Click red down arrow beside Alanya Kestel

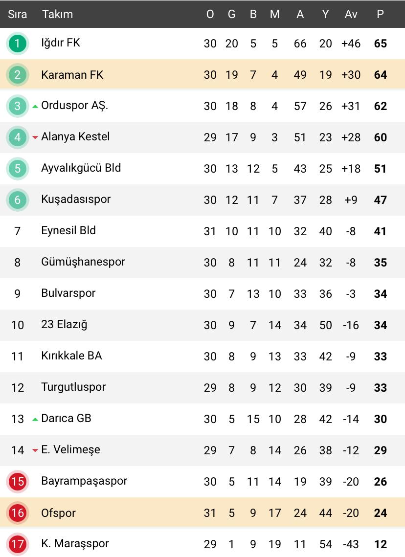(x=35, y=137)
